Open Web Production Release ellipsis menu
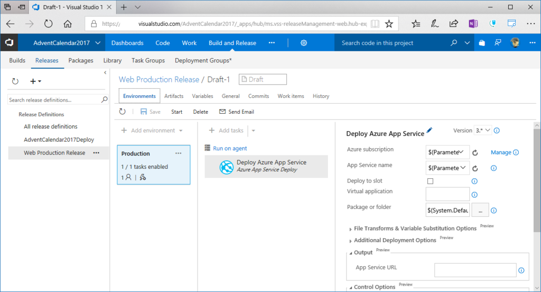Image resolution: width=541 pixels, height=292 pixels. coord(96,153)
